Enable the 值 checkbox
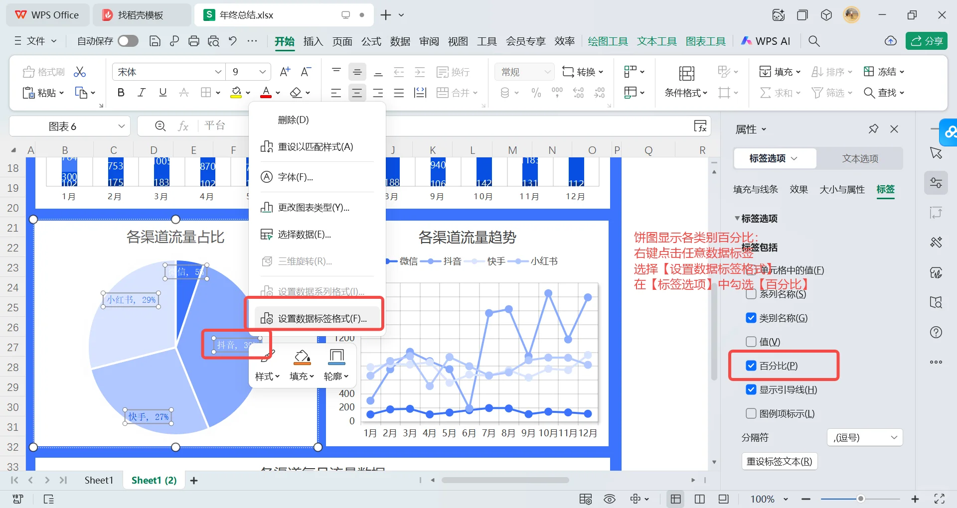The image size is (957, 508). (751, 342)
